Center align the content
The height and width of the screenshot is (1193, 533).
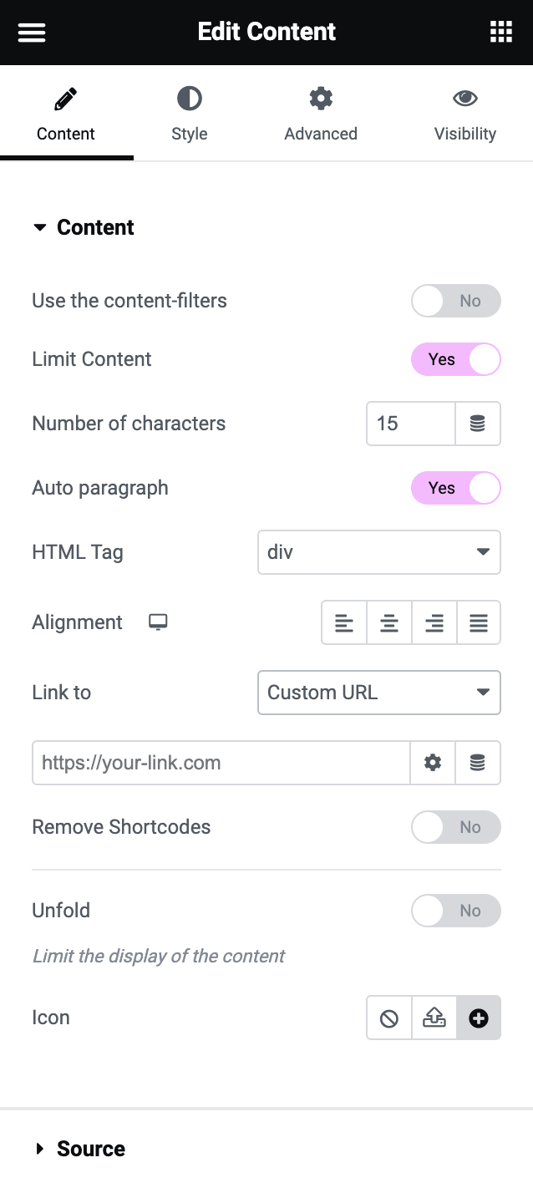click(389, 622)
